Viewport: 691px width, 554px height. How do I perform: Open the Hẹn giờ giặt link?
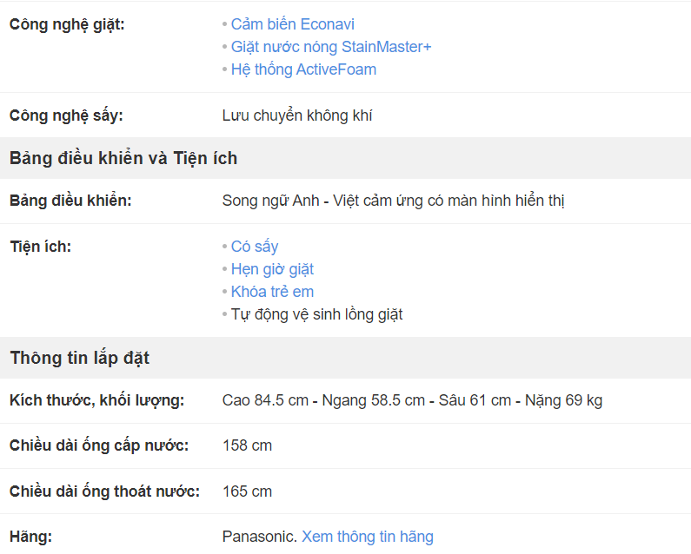pos(272,269)
